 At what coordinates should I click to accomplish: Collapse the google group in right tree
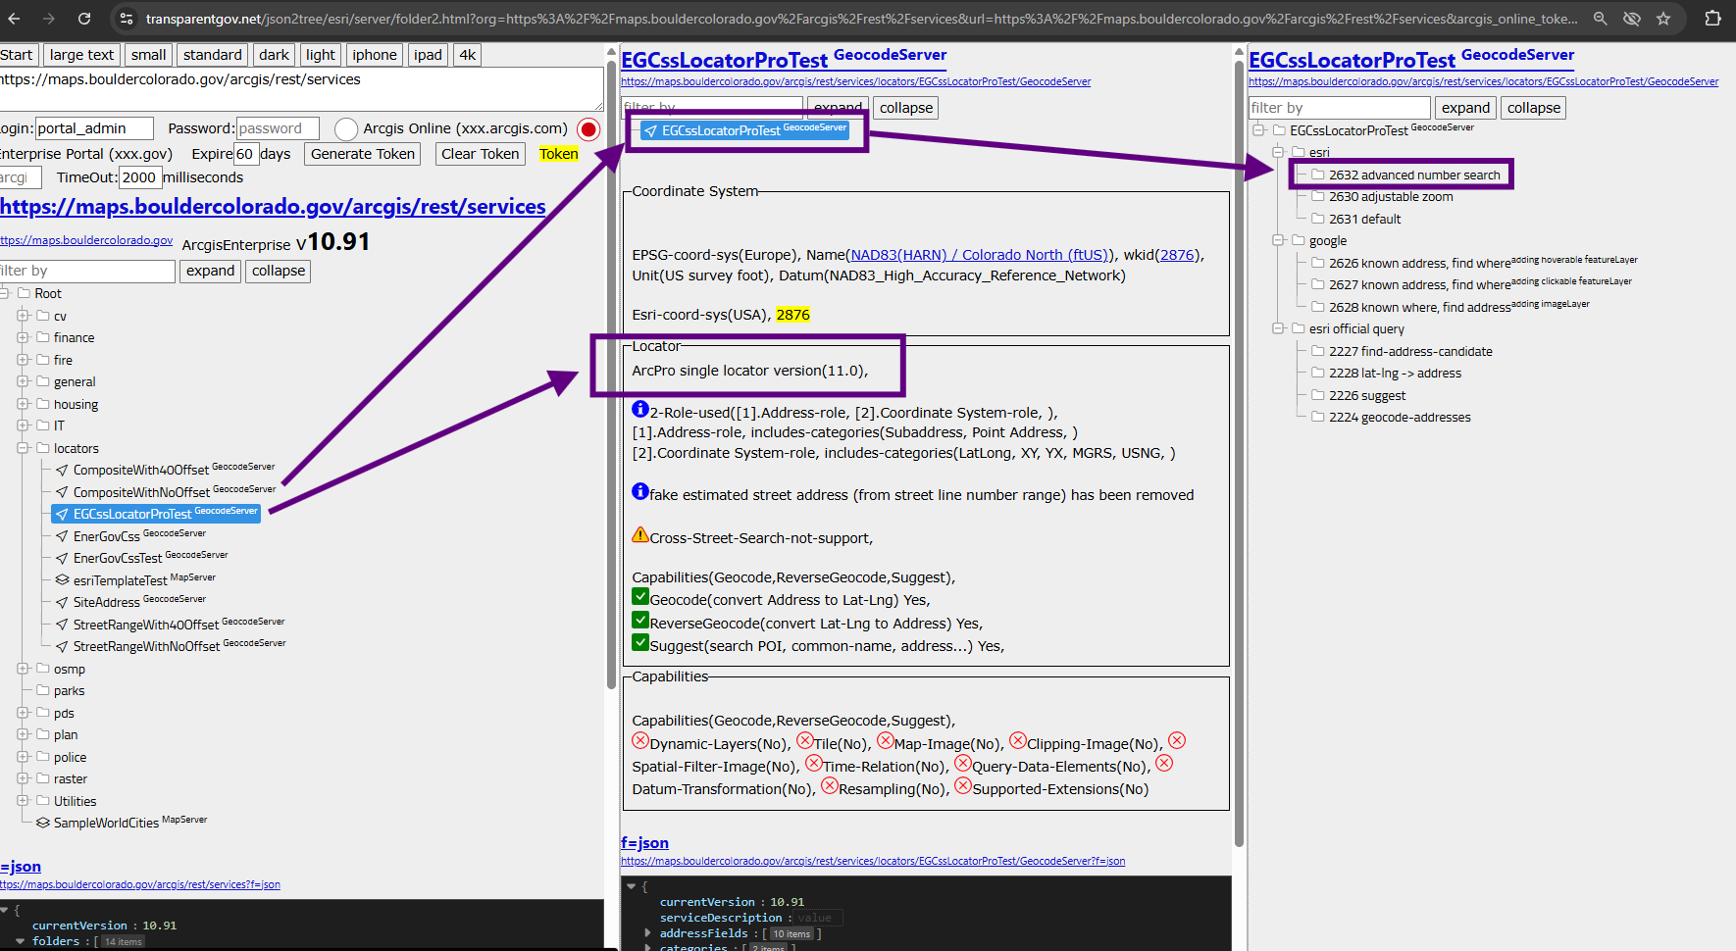[1278, 240]
